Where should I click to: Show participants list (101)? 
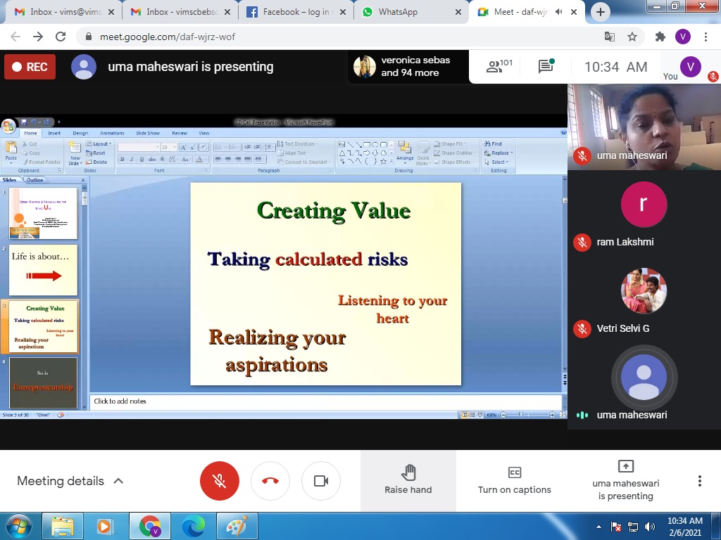pyautogui.click(x=499, y=67)
